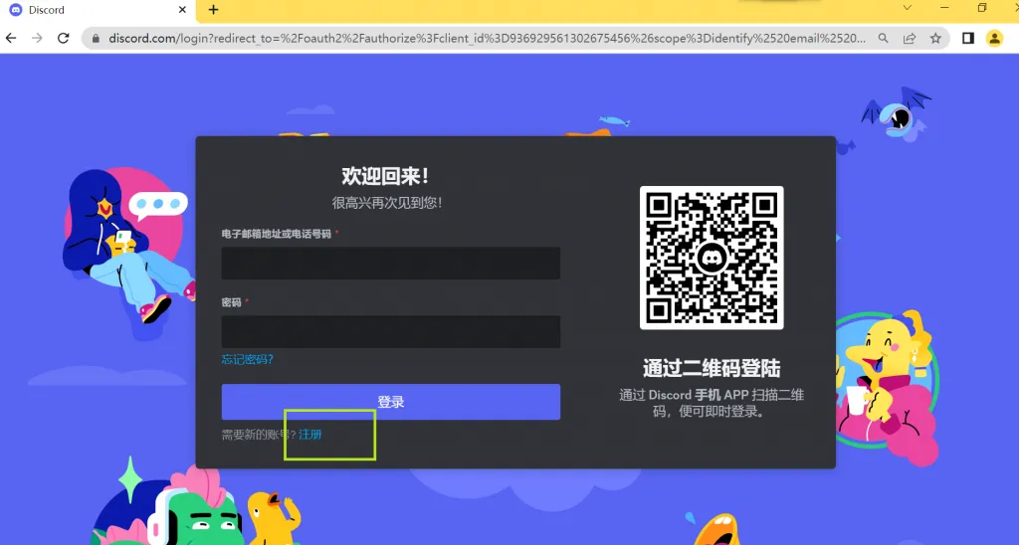The width and height of the screenshot is (1019, 545).
Task: Click the 通过二维码登陆 heading
Action: [x=712, y=368]
